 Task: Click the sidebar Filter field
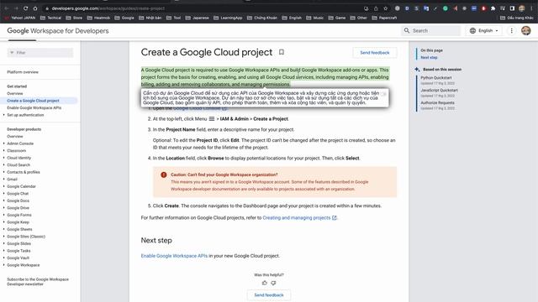coord(40,52)
